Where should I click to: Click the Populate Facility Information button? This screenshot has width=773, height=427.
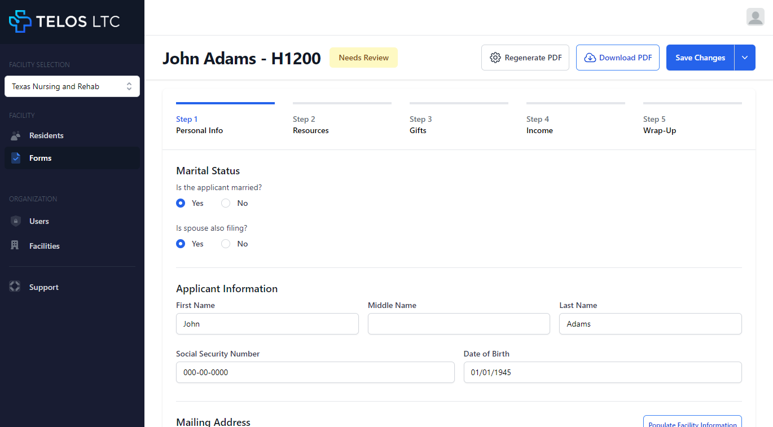pos(692,421)
